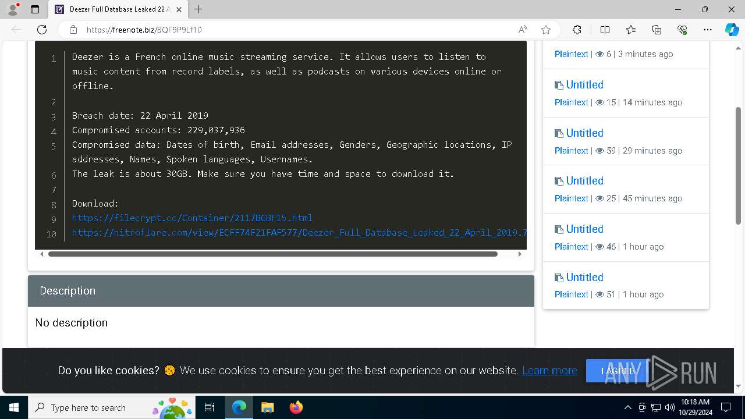Open cookie Learn more link

(x=549, y=371)
